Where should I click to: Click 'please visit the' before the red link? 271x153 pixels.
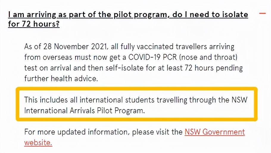click(157, 132)
